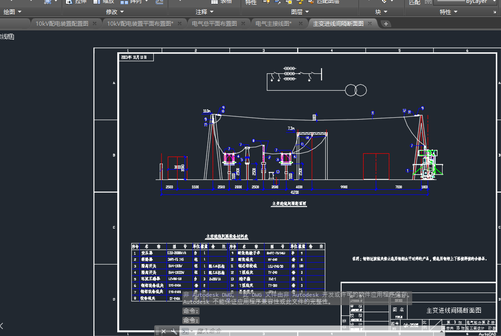Select the red dashed rectangle near 9900
Screen dimensions: 501x336
tap(376, 166)
